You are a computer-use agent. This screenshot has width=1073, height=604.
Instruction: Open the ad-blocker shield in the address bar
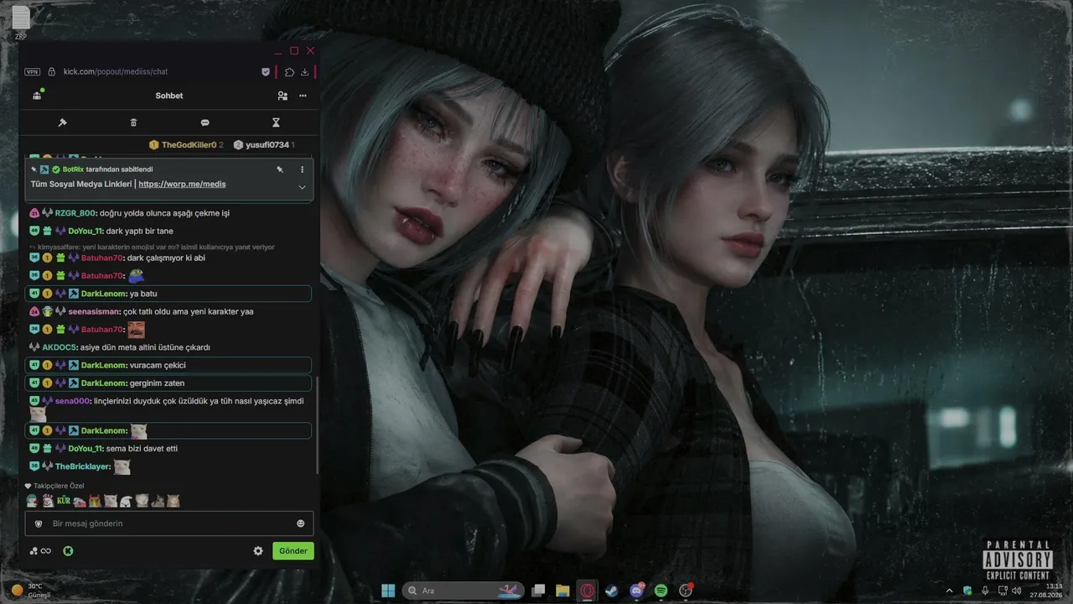tap(266, 72)
